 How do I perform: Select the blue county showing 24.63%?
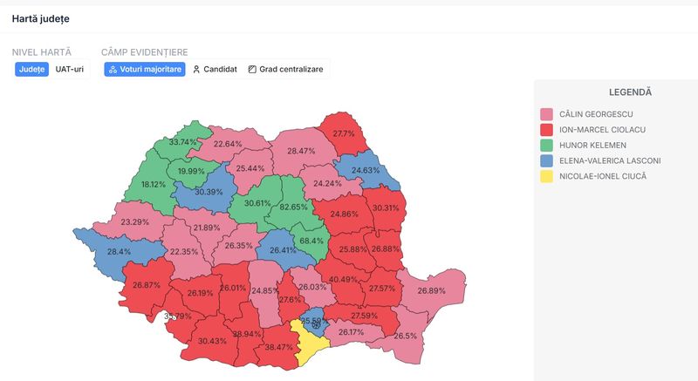click(x=366, y=171)
